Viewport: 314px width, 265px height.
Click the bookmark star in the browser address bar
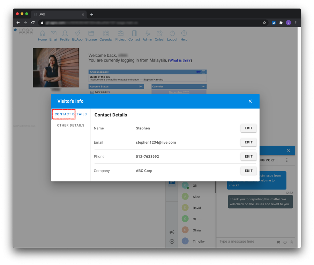[264, 22]
